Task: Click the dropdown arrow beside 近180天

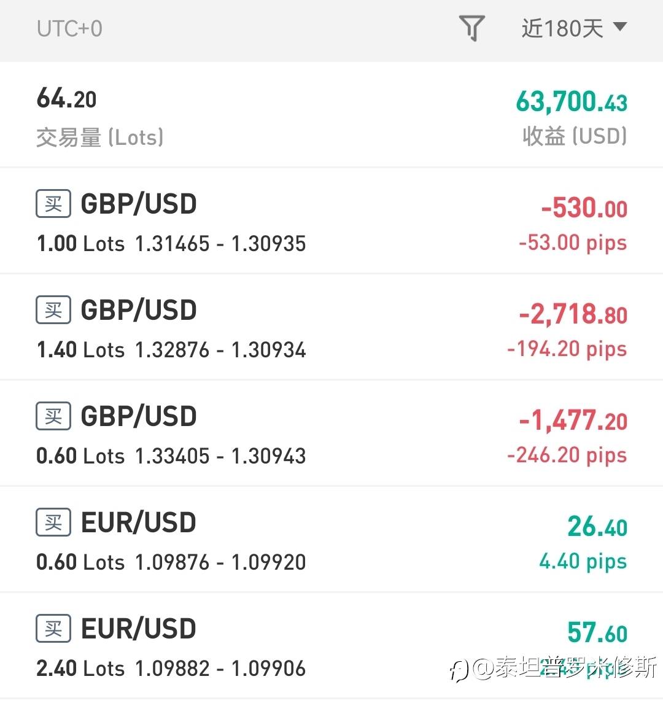Action: click(620, 27)
